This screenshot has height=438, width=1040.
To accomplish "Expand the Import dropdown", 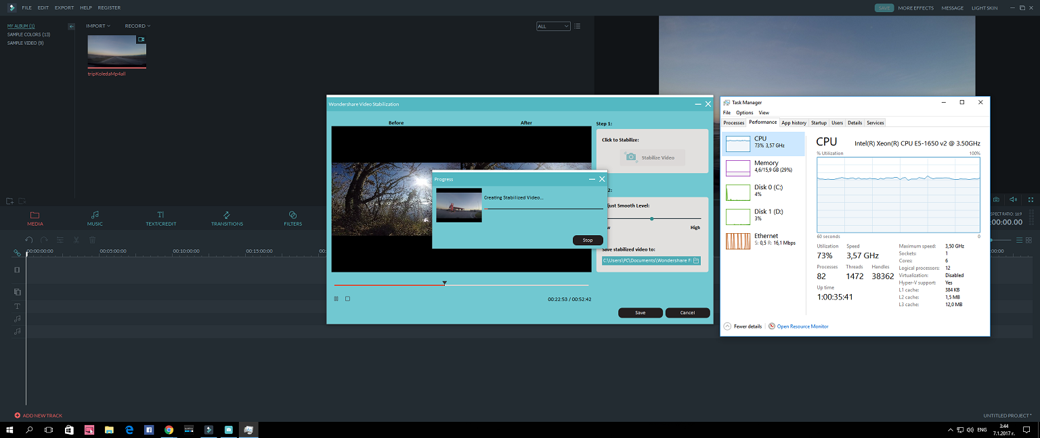I will (x=98, y=26).
